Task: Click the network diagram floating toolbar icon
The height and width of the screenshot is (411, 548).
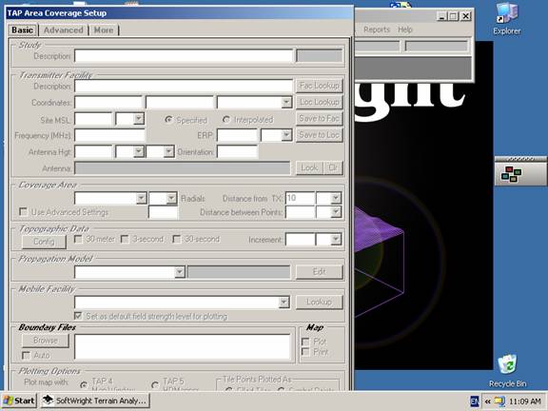Action: pos(511,174)
